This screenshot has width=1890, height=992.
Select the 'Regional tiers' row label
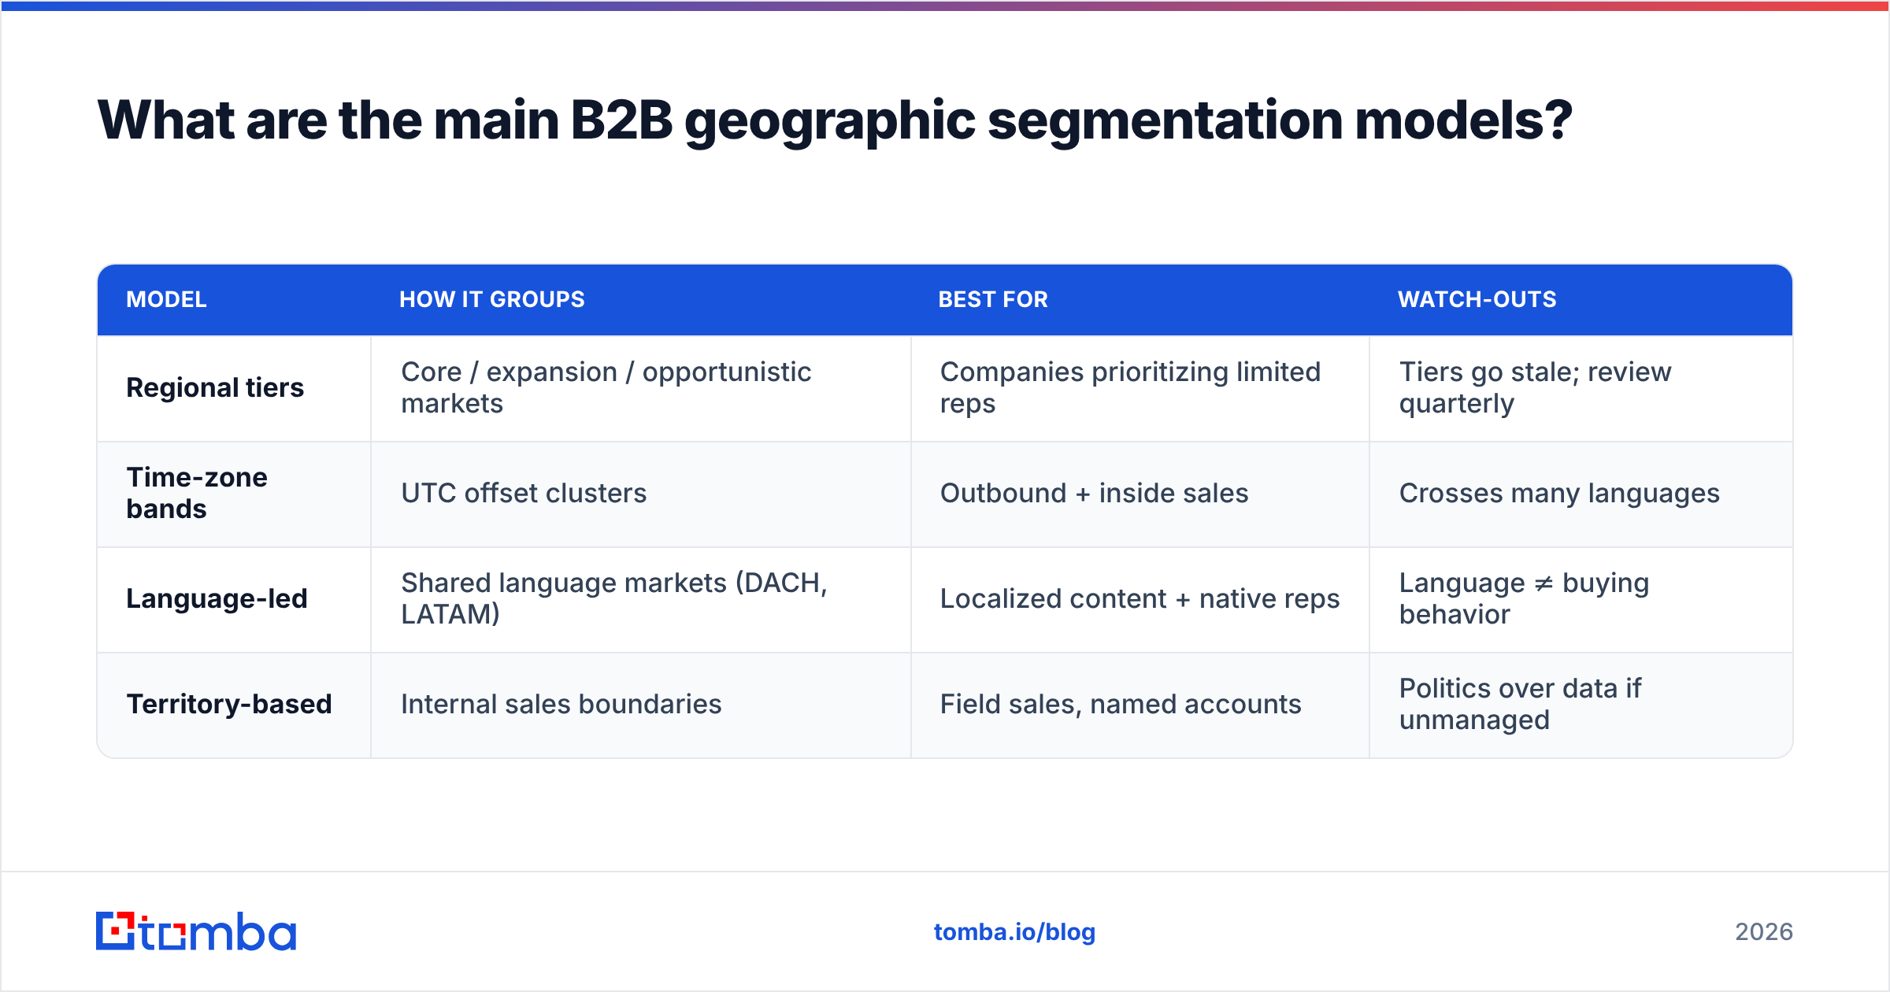[x=215, y=387]
